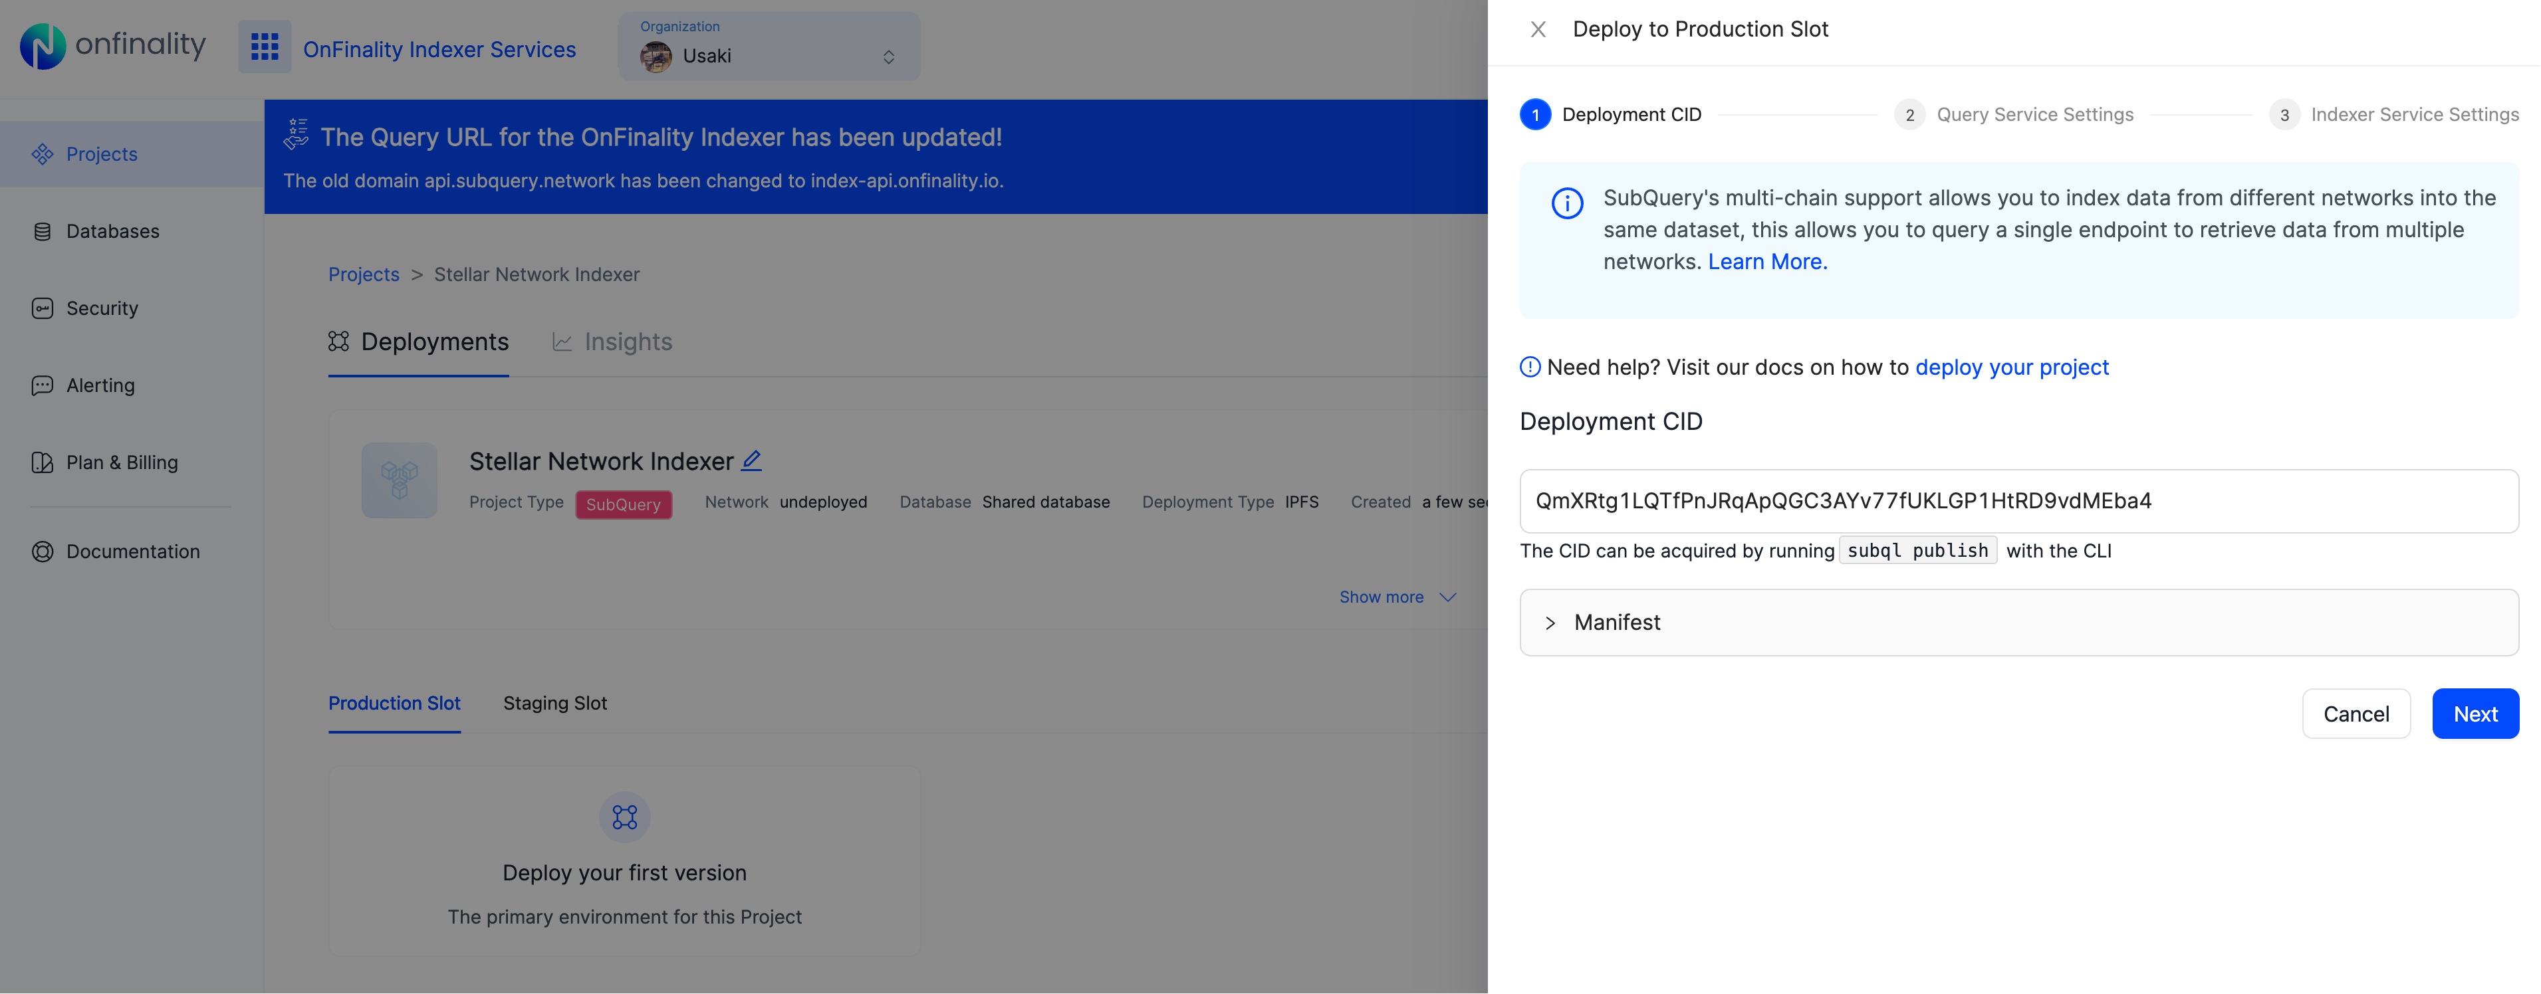Open the deploy your project docs link
The height and width of the screenshot is (994, 2541).
(x=2011, y=368)
